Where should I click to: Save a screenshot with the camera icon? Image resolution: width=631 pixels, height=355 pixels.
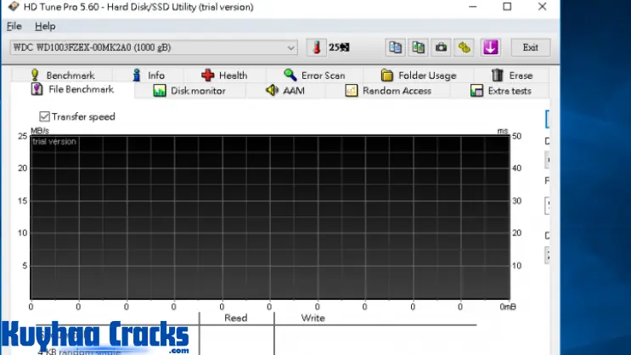pyautogui.click(x=441, y=48)
